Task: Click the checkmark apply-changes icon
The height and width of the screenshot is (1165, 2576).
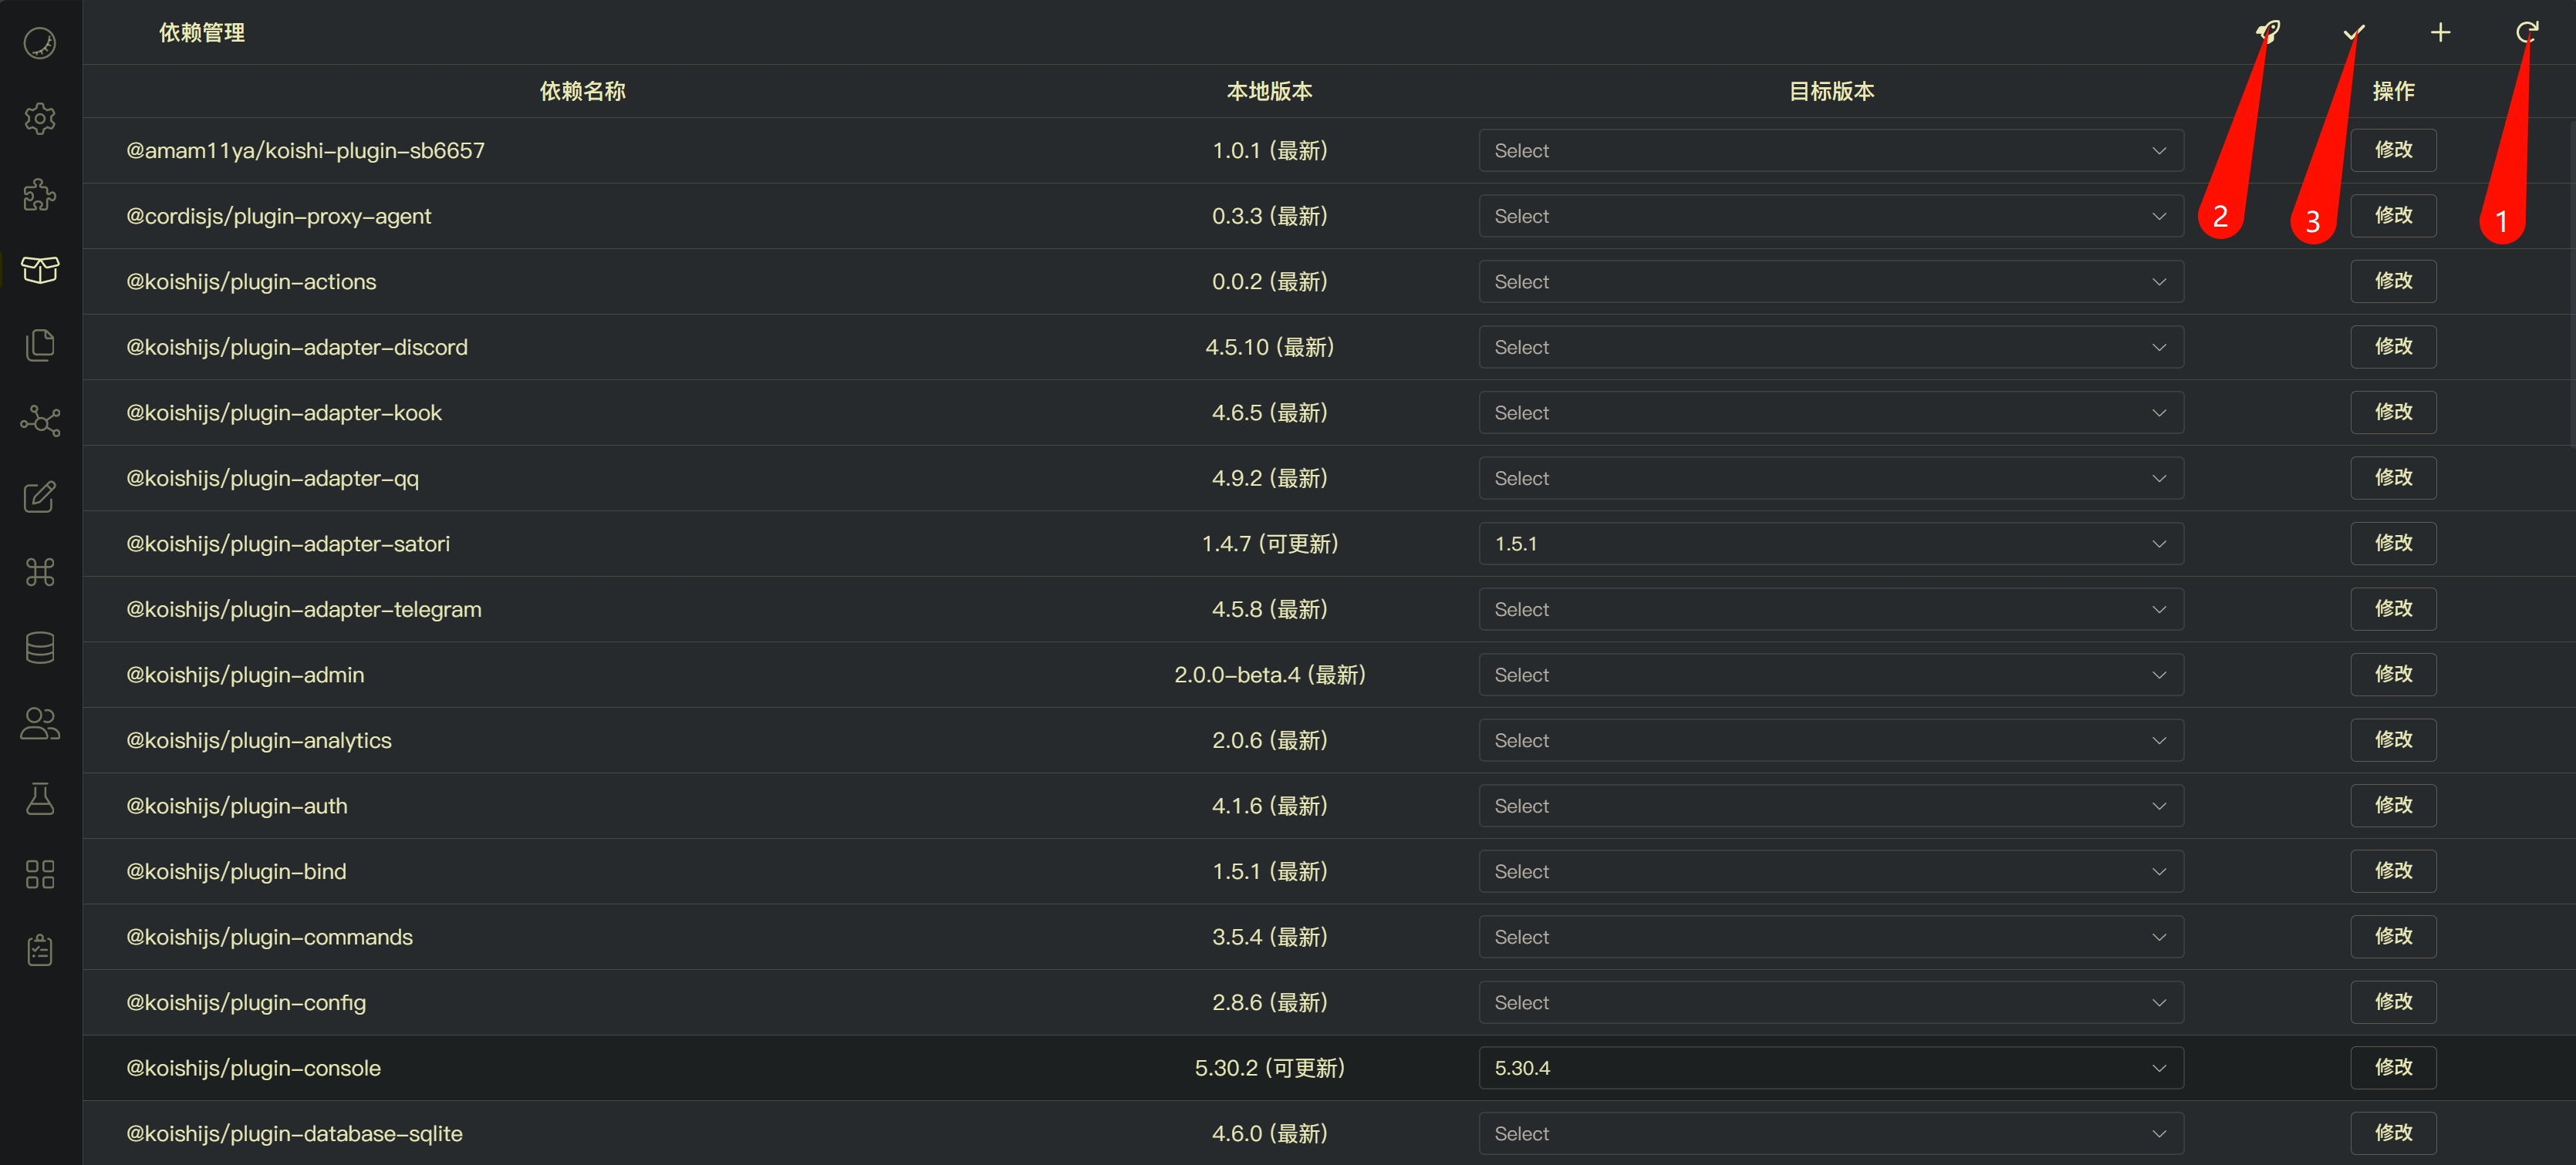Action: coord(2354,32)
